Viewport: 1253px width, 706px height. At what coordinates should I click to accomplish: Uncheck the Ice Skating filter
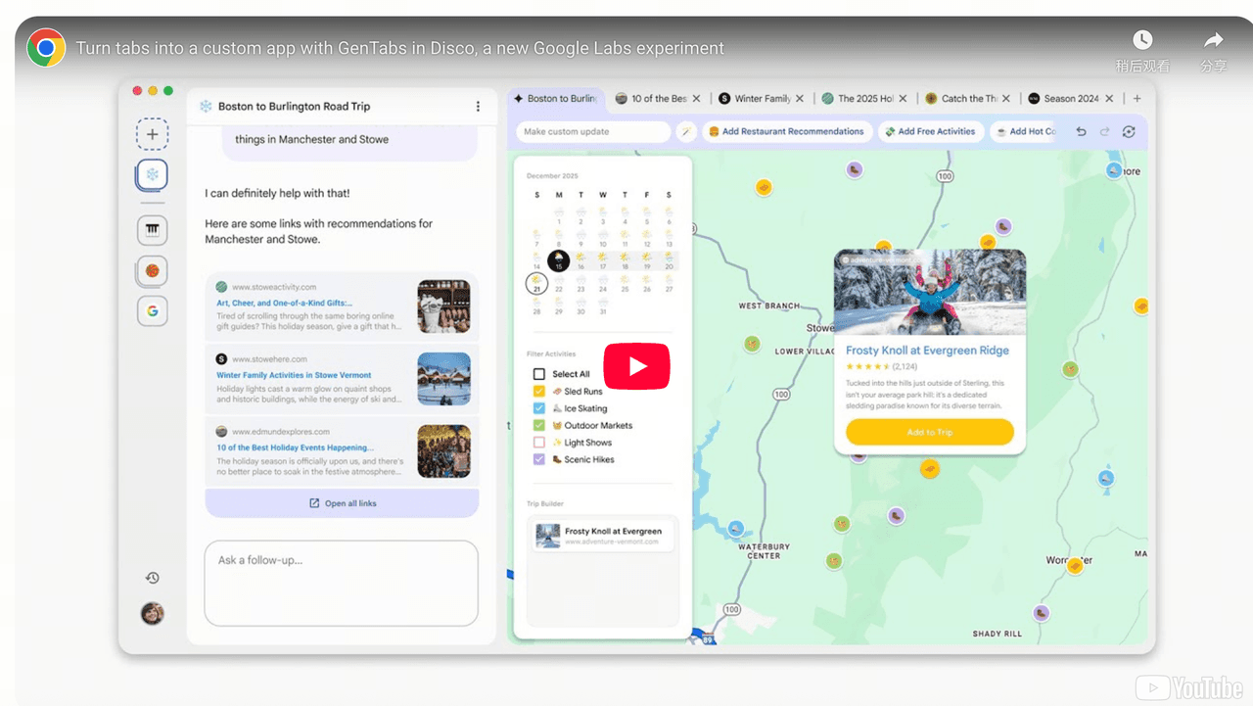tap(539, 408)
